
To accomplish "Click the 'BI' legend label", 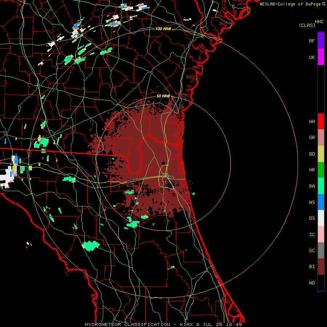I will click(312, 267).
